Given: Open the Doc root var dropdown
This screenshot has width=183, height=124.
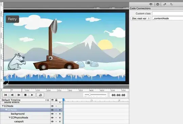Looking at the screenshot, I should coord(141,18).
